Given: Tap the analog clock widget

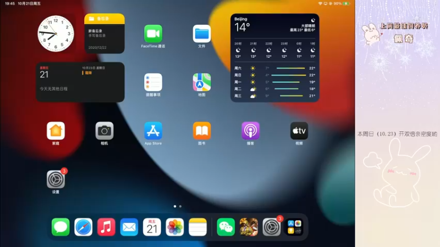Looking at the screenshot, I should 56,33.
